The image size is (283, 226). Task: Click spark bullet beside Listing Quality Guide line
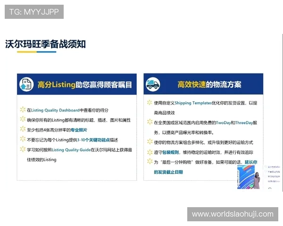[23, 149]
